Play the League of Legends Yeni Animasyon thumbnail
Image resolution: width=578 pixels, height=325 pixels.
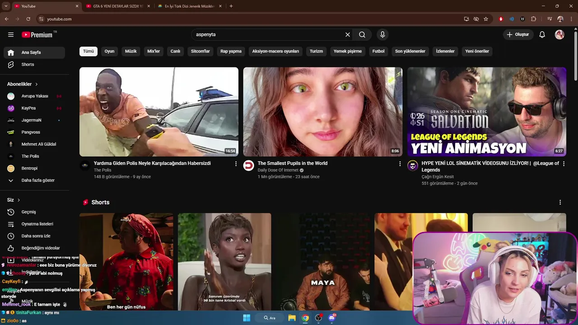[x=487, y=112]
